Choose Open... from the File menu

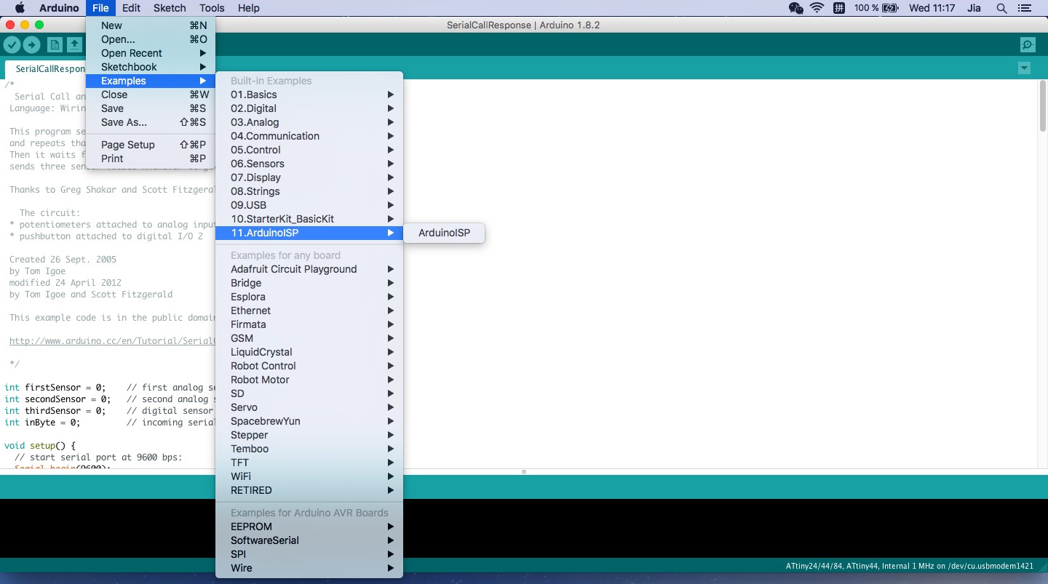click(151, 39)
